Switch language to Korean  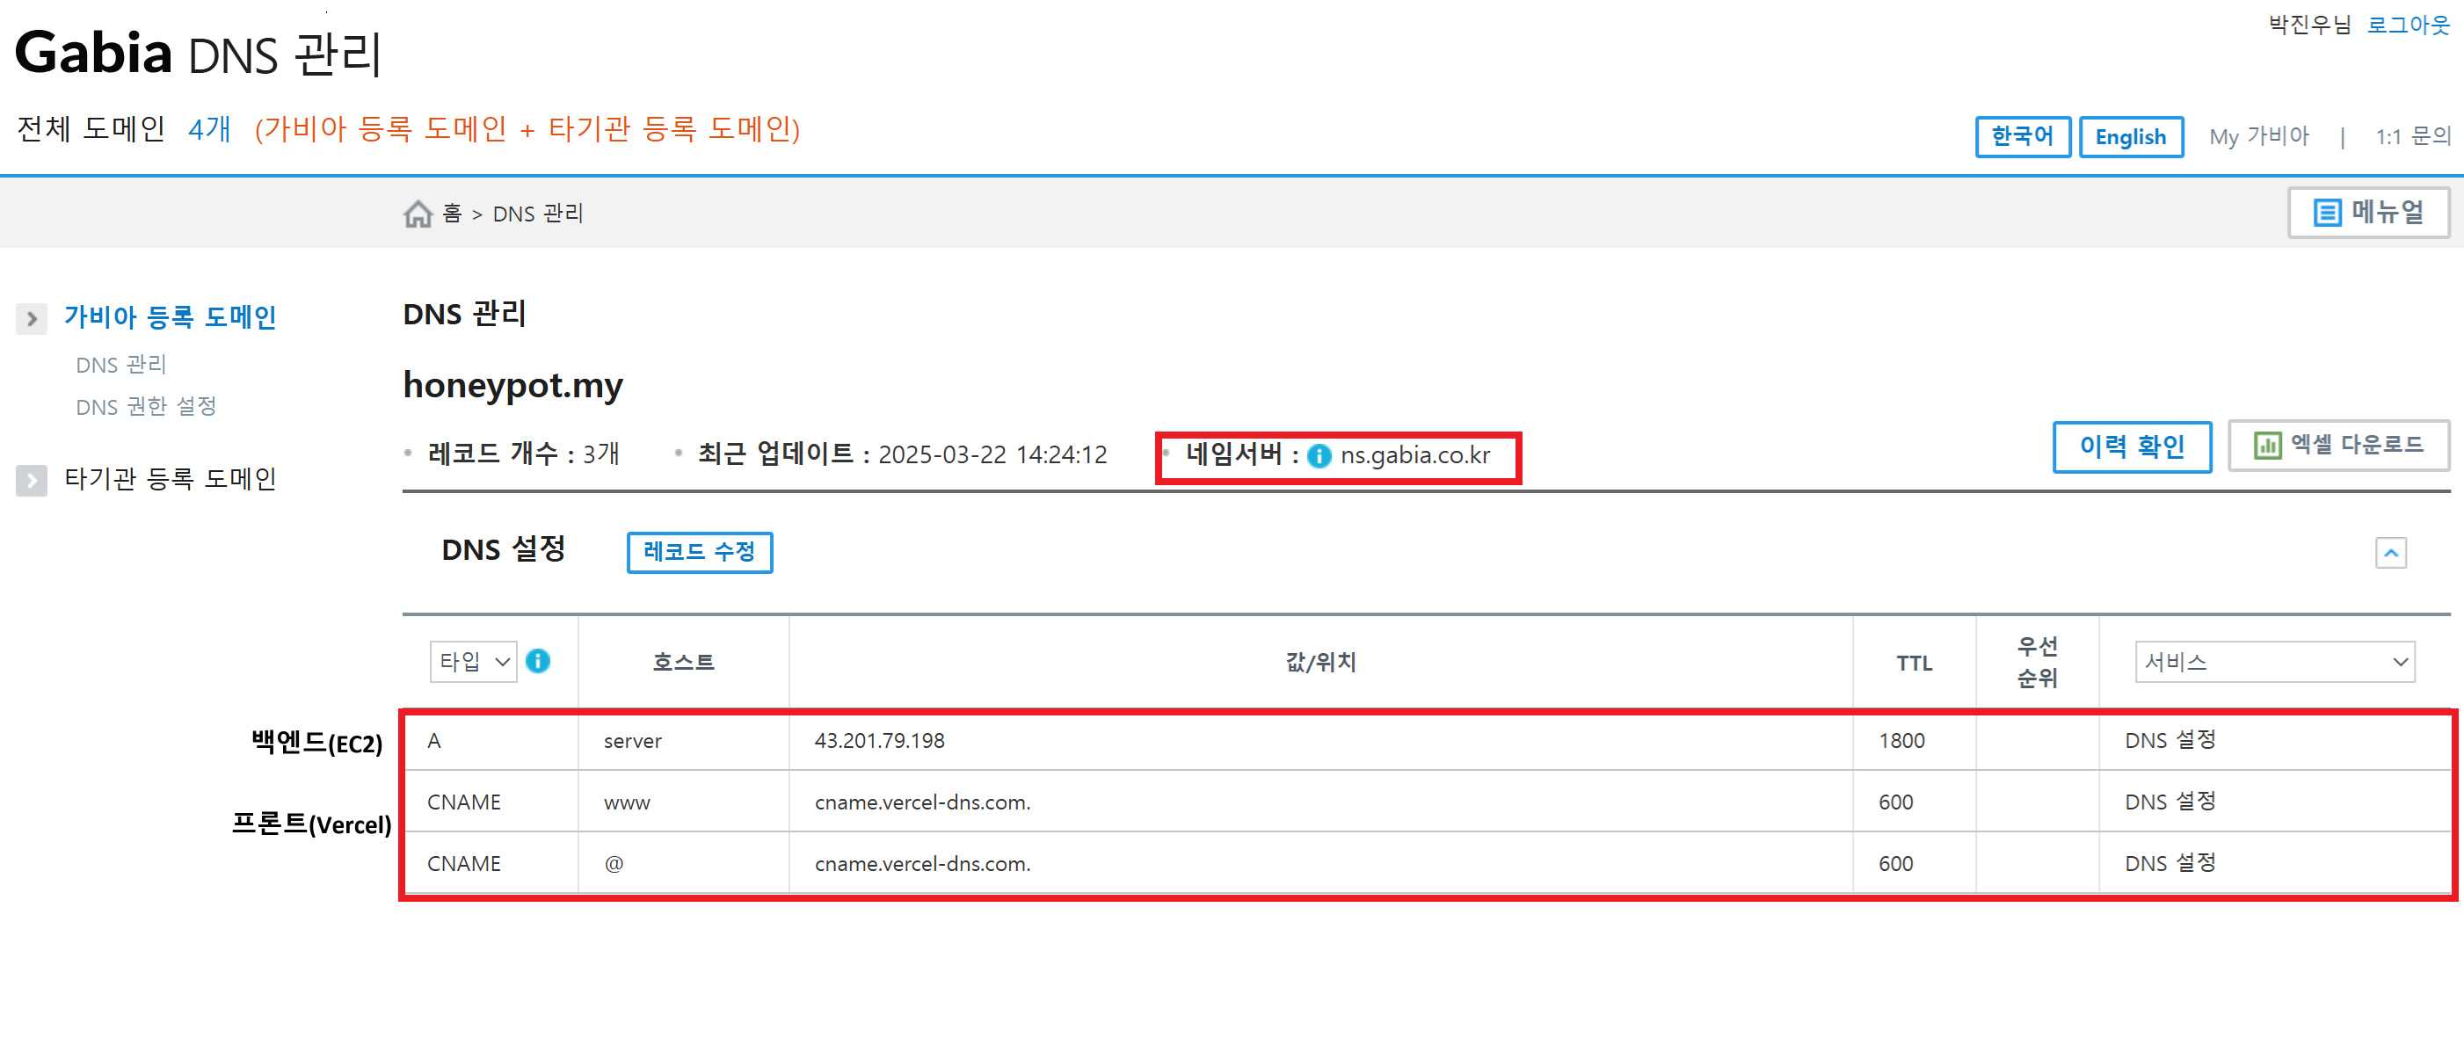click(x=2022, y=137)
